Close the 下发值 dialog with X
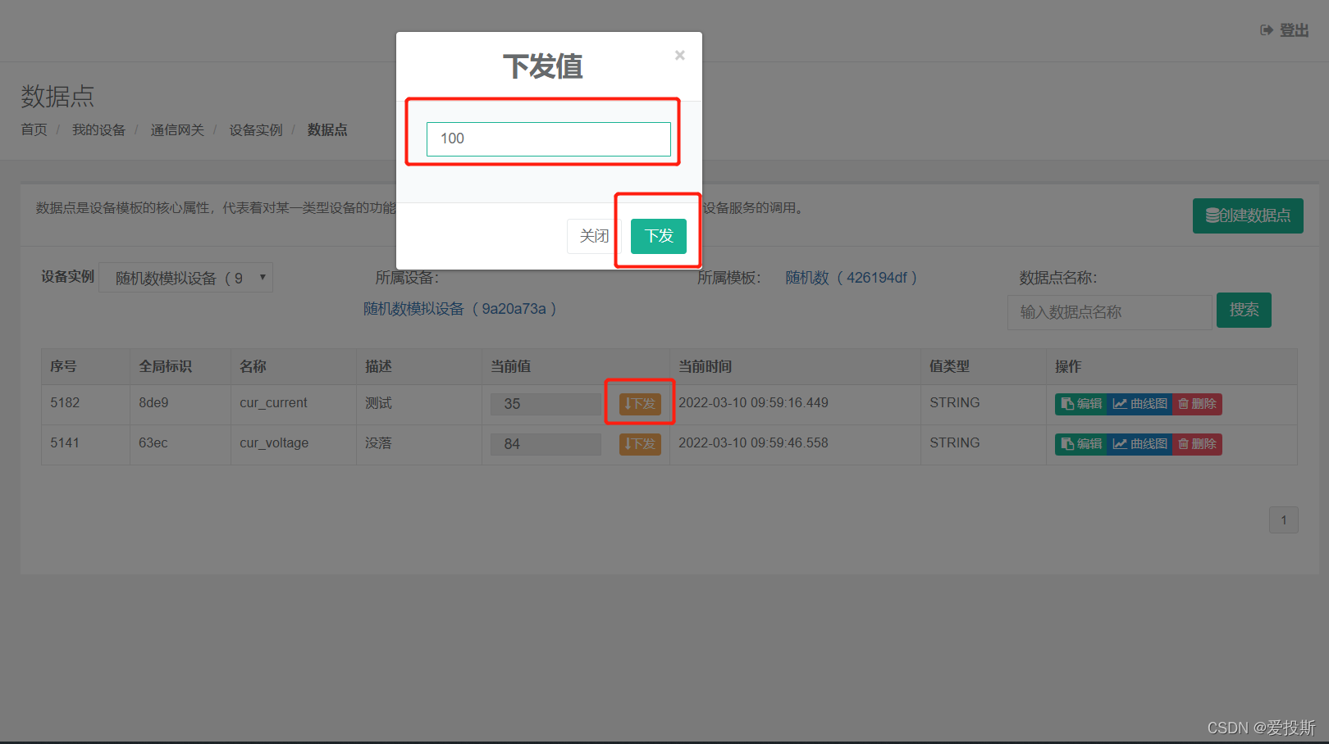 [x=679, y=55]
